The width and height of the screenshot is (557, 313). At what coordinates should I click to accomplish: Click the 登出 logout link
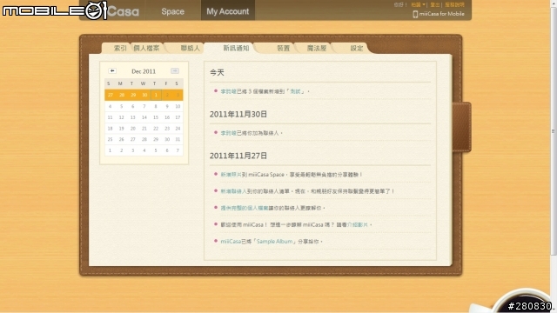(x=435, y=4)
